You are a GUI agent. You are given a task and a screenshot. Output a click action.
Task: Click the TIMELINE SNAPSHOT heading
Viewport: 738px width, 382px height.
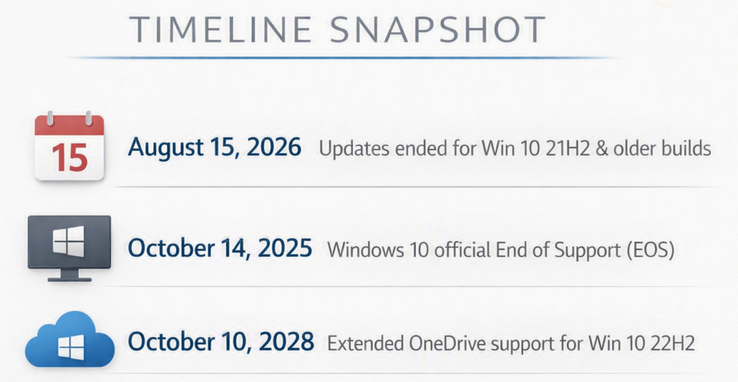tap(337, 29)
